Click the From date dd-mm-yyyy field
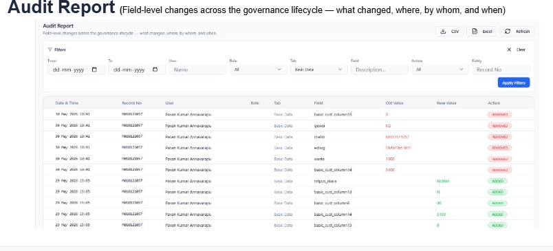The width and height of the screenshot is (553, 251). [76, 70]
